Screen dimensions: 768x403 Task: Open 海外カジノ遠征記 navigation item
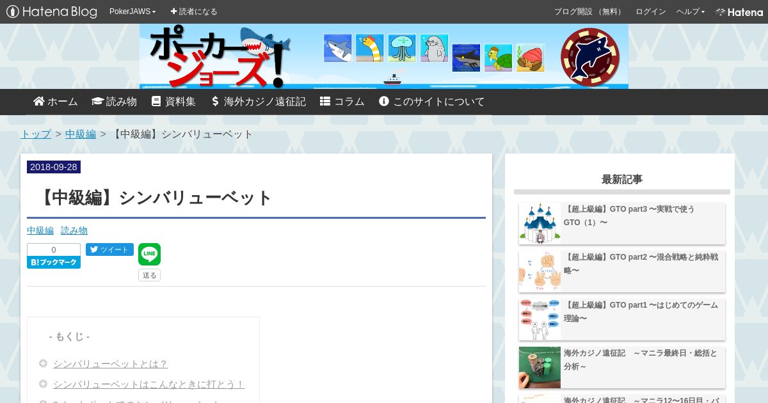[258, 102]
